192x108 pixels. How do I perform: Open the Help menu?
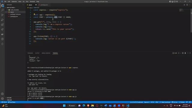coord(37,1)
